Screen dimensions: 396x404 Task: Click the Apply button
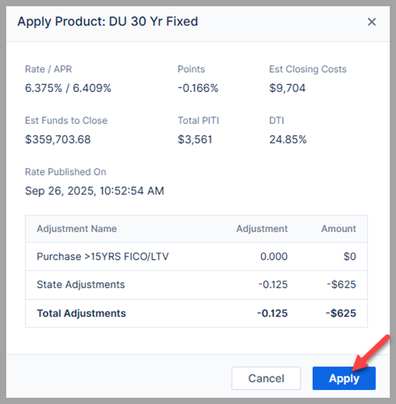click(344, 379)
